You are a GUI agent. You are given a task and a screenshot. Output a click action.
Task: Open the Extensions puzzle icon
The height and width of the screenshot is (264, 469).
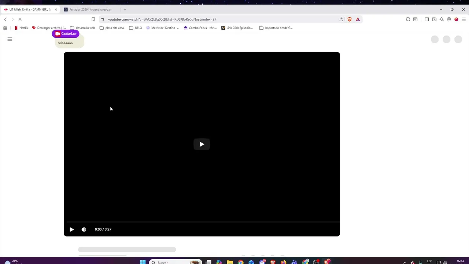point(408,19)
